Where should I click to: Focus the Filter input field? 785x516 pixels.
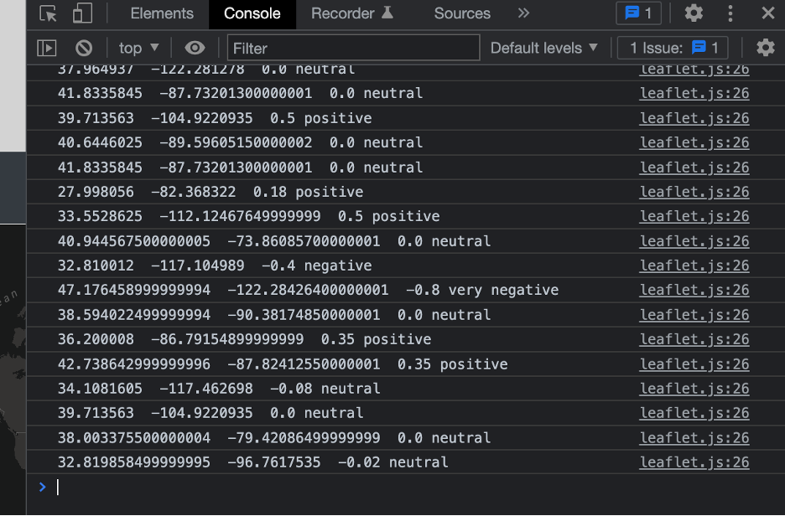pyautogui.click(x=353, y=48)
